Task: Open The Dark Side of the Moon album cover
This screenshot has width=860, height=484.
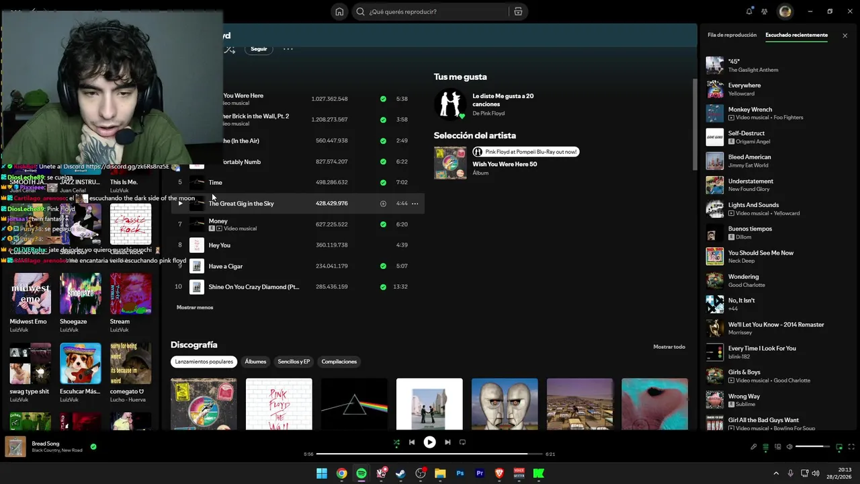Action: tap(354, 404)
